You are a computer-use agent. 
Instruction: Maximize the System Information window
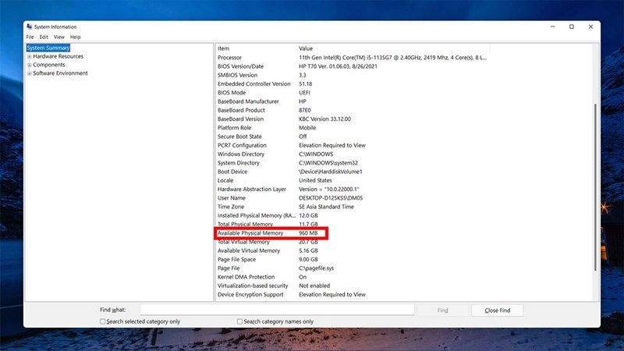tap(571, 27)
